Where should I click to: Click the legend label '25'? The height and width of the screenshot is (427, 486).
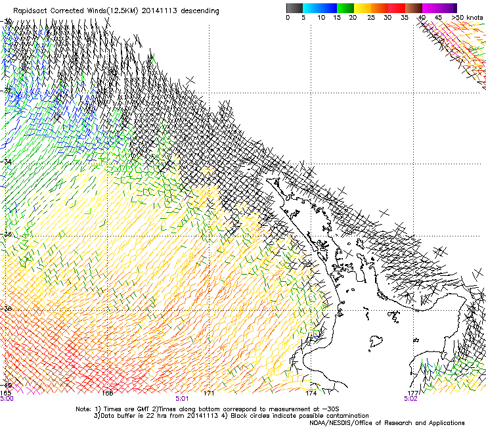371,18
